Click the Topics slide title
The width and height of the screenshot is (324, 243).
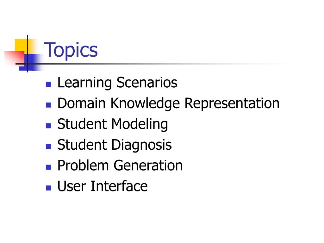point(71,50)
